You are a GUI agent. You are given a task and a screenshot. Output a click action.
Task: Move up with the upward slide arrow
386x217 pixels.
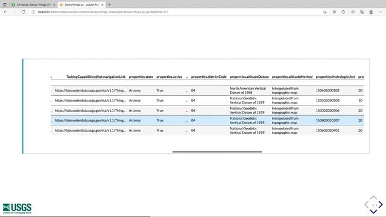click(x=373, y=198)
